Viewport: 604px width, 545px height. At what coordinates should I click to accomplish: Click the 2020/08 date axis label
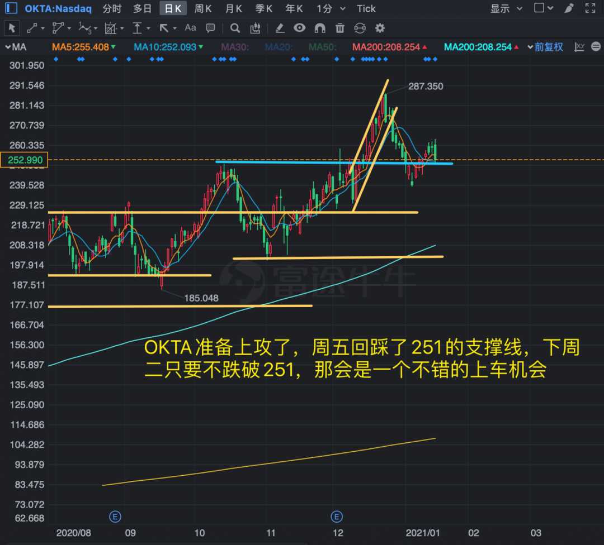pyautogui.click(x=74, y=533)
